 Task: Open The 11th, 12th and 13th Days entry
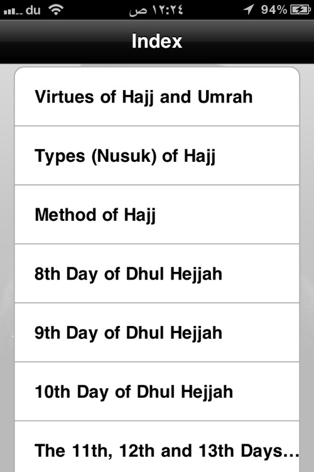157,447
